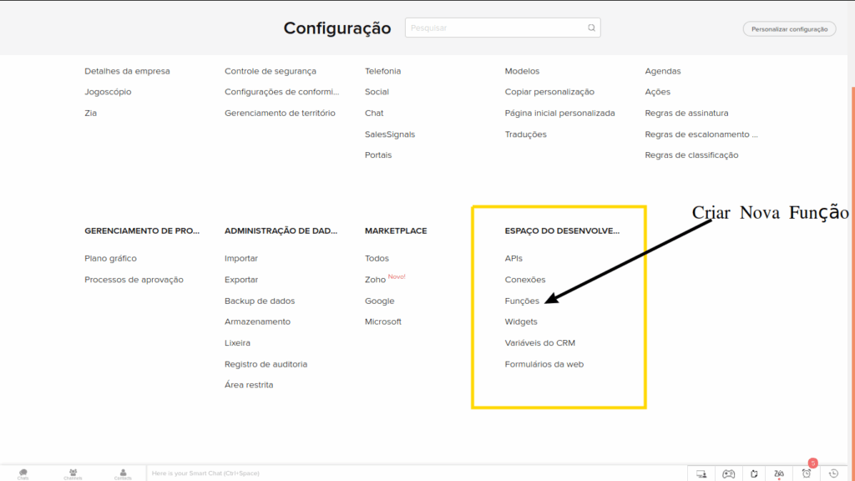Open Chat settings link
The image size is (855, 481).
pos(374,113)
